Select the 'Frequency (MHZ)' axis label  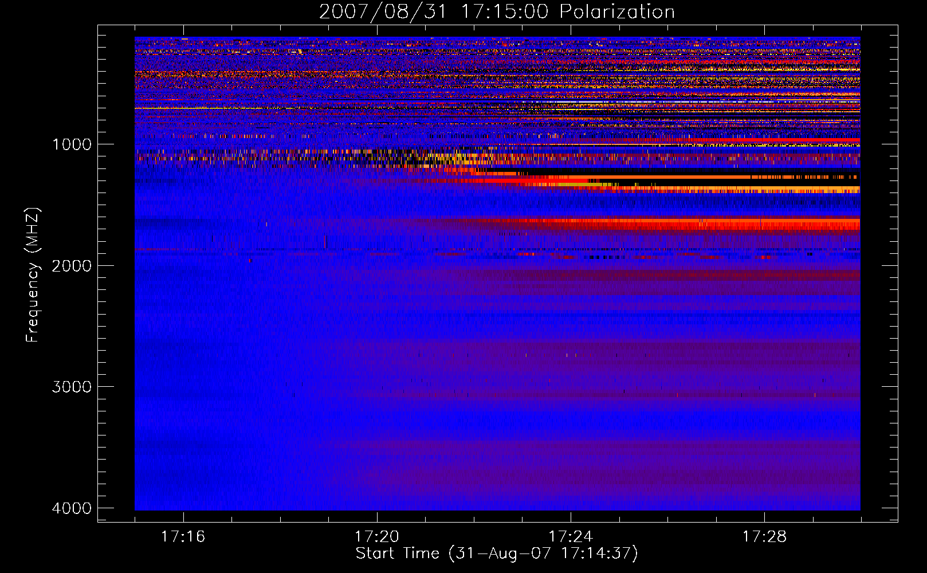pyautogui.click(x=33, y=274)
